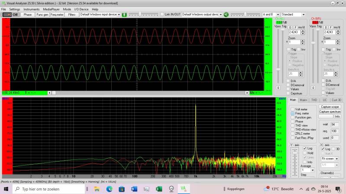Click the Visual Analyser taskbar icon
346x194 pixels.
point(183,189)
